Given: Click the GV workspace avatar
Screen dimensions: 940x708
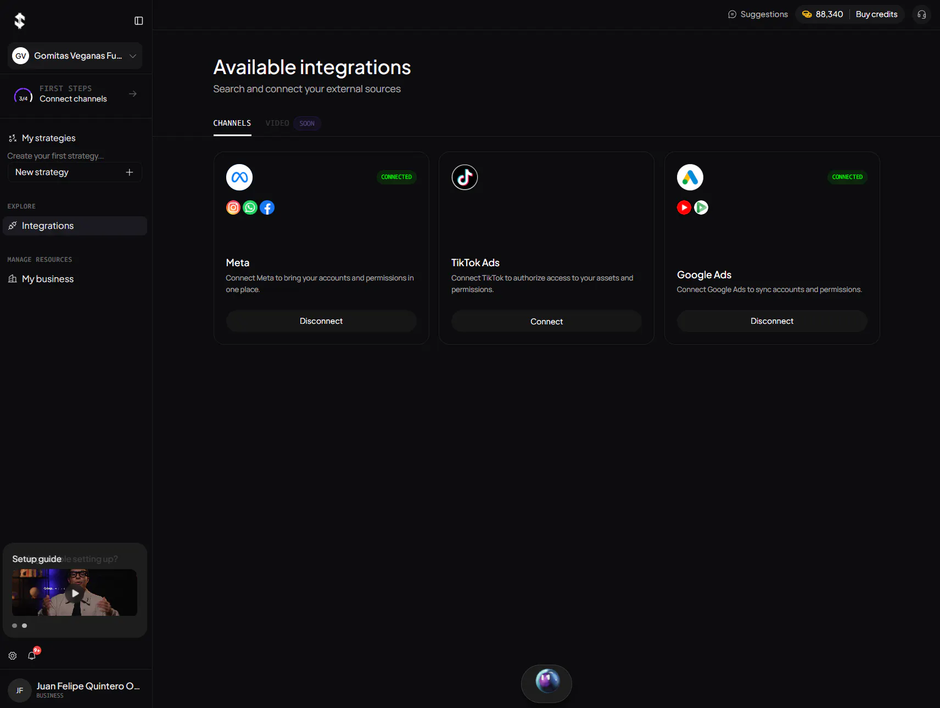Looking at the screenshot, I should point(21,56).
